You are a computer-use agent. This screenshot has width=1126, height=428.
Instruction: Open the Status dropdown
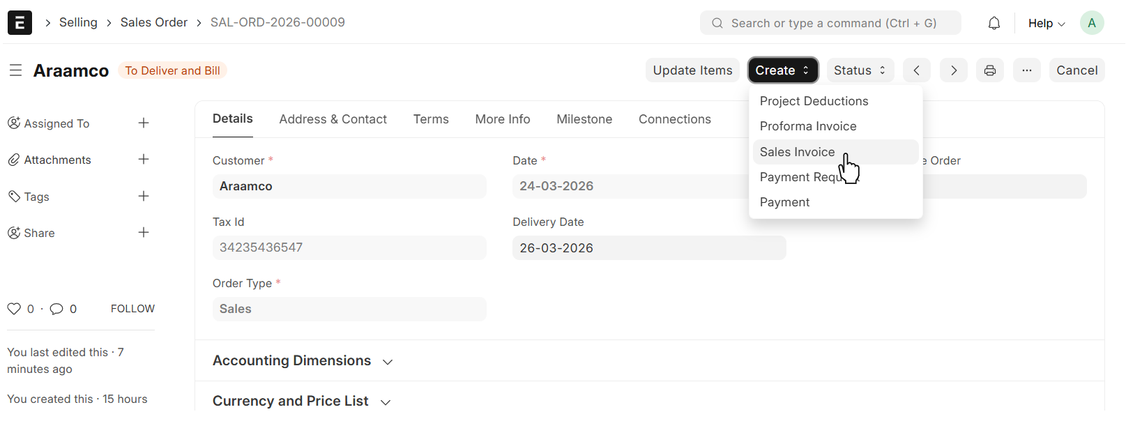(859, 70)
